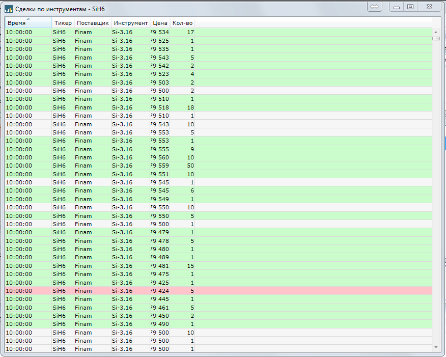This screenshot has height=357, width=446.
Task: Sort by the Цена column header
Action: (x=160, y=23)
